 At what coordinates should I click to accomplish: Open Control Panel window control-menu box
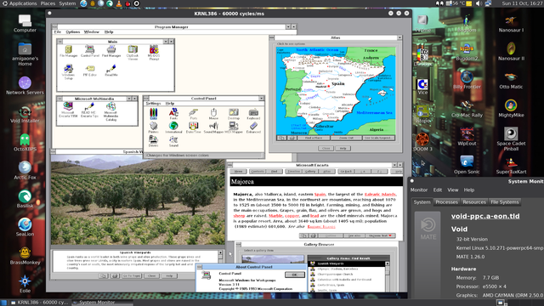[146, 99]
